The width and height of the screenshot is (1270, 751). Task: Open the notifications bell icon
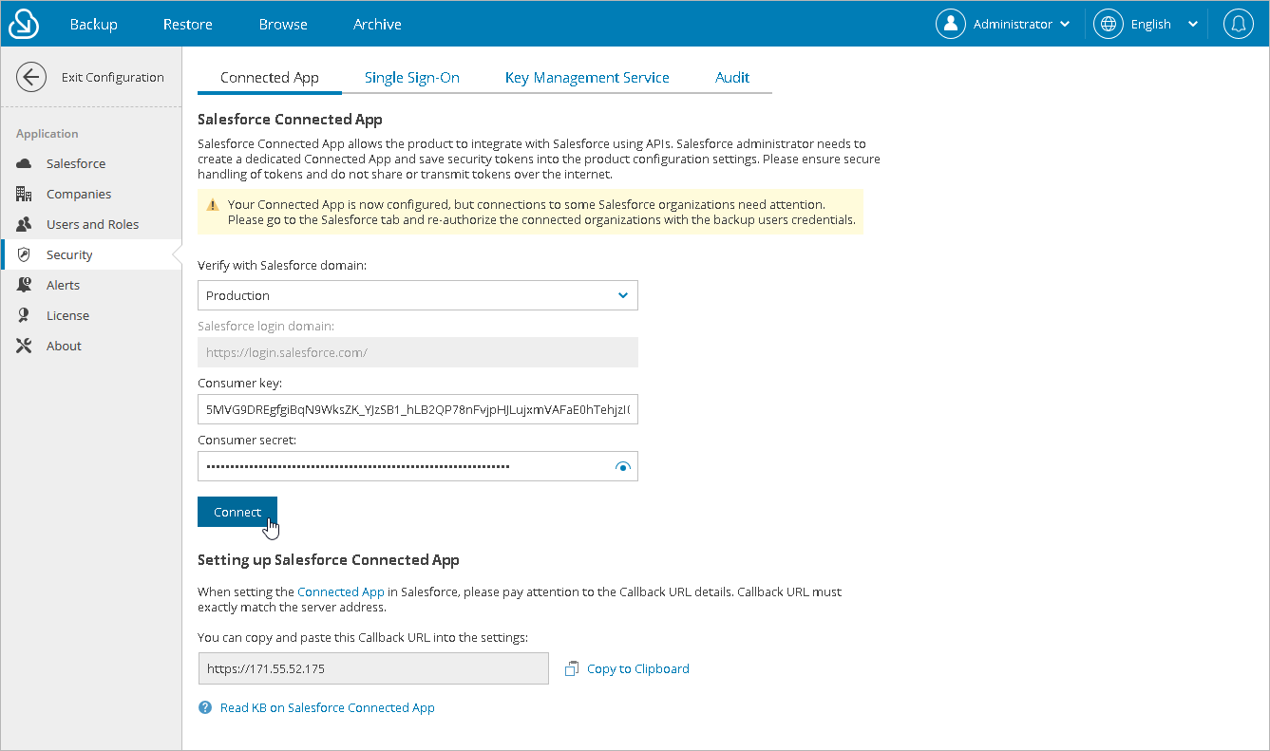(1239, 24)
